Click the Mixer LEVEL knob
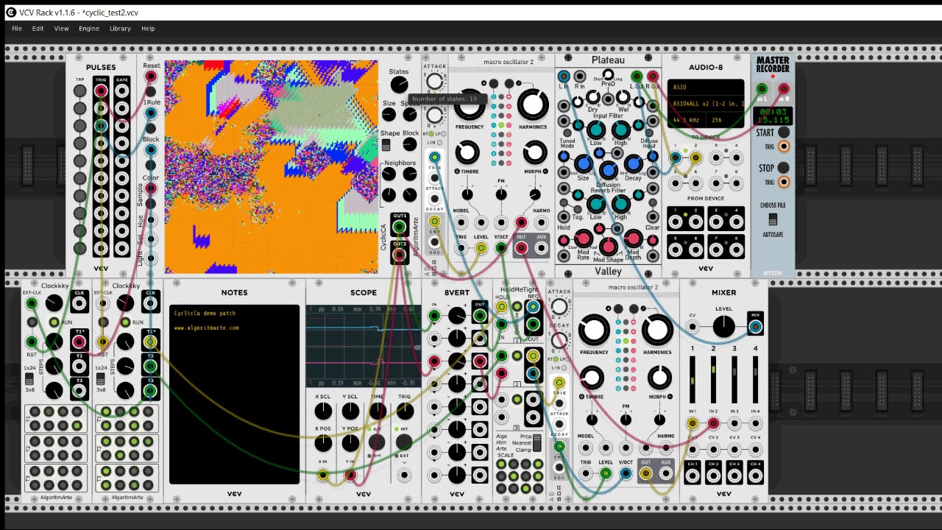The height and width of the screenshot is (530, 942). click(x=723, y=326)
